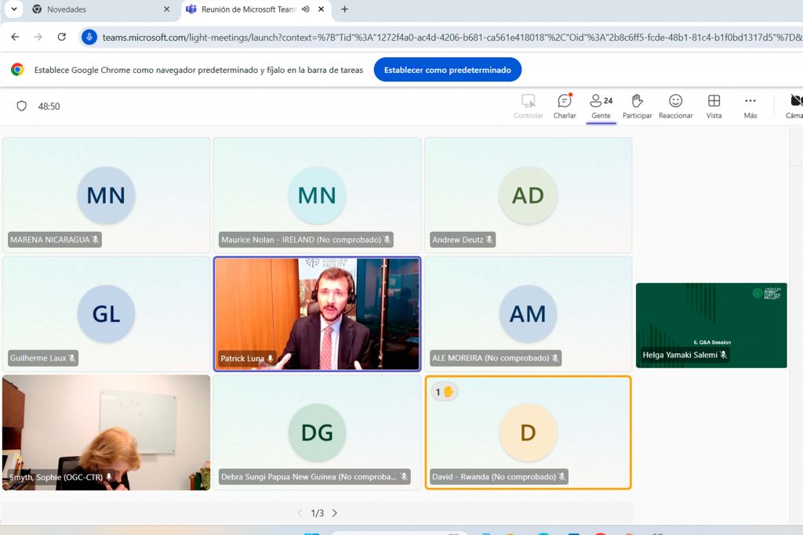This screenshot has width=803, height=535.
Task: Open the Reaccionar emoji menu
Action: click(675, 106)
